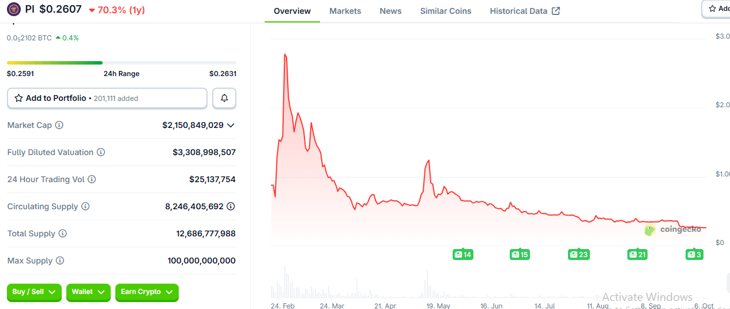The height and width of the screenshot is (309, 730).
Task: Click Add to Portfolio button
Action: pyautogui.click(x=107, y=99)
